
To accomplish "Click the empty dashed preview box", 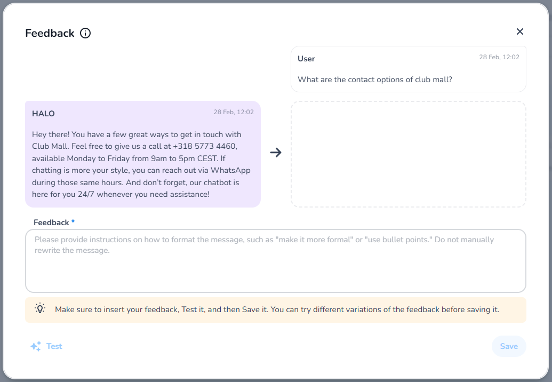I will [409, 154].
